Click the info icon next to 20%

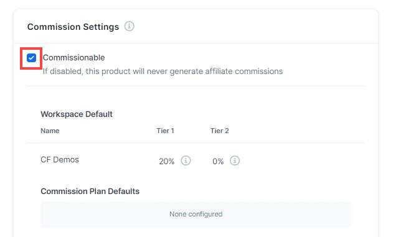186,160
